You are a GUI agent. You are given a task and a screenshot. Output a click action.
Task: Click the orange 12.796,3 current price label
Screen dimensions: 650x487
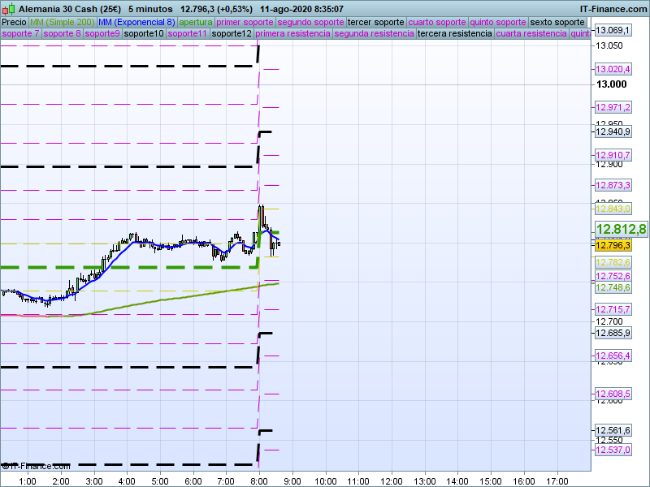click(x=613, y=245)
